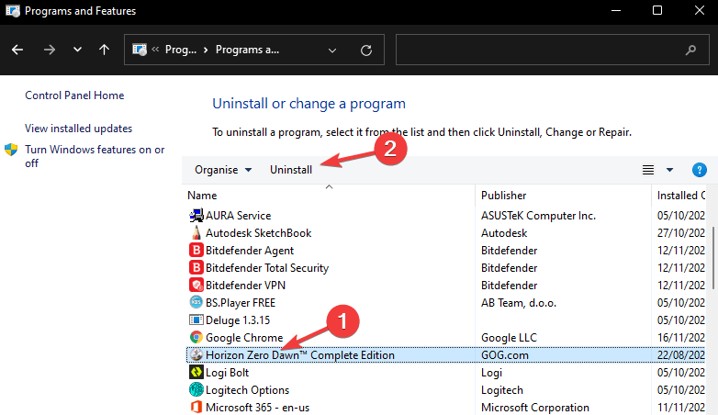Click the change view list icon
Image resolution: width=718 pixels, height=415 pixels.
click(x=648, y=170)
